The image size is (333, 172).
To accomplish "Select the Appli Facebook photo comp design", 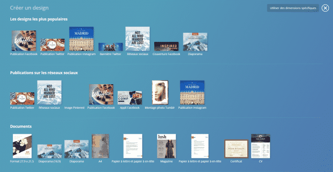I will [130, 98].
